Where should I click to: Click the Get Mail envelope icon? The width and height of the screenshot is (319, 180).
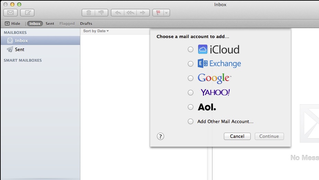pos(10,13)
